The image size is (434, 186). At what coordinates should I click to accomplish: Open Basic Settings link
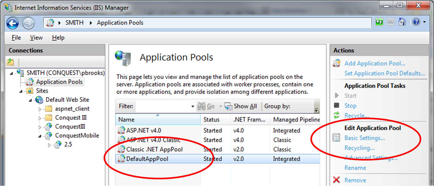click(x=365, y=138)
